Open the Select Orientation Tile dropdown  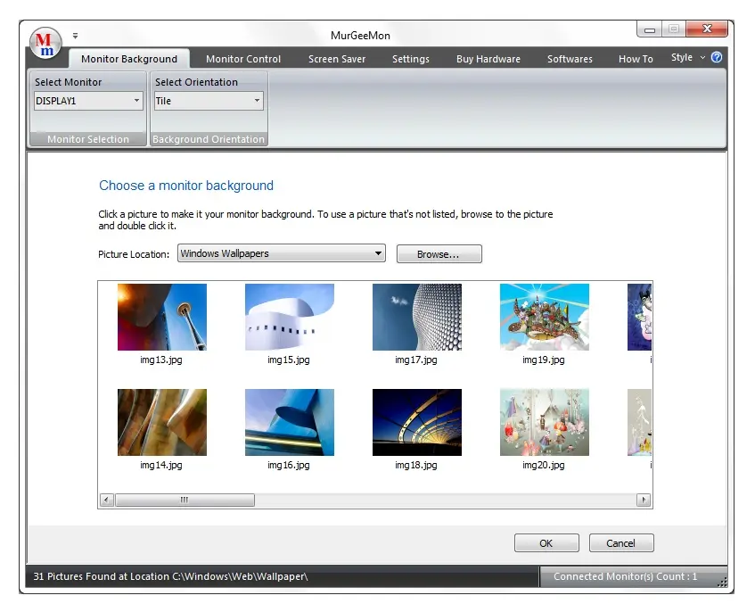click(x=258, y=102)
